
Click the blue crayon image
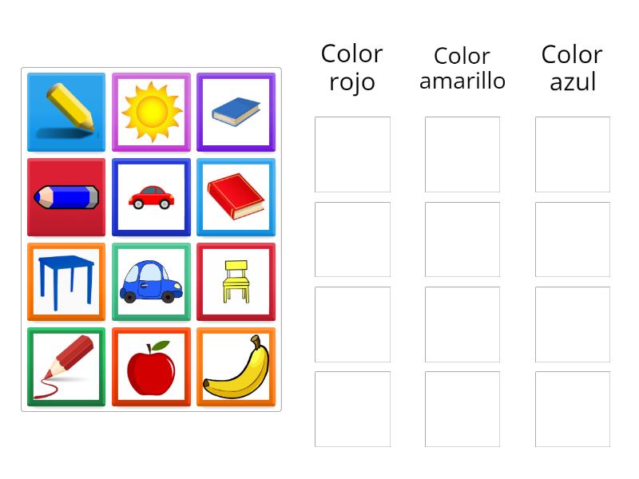click(66, 197)
